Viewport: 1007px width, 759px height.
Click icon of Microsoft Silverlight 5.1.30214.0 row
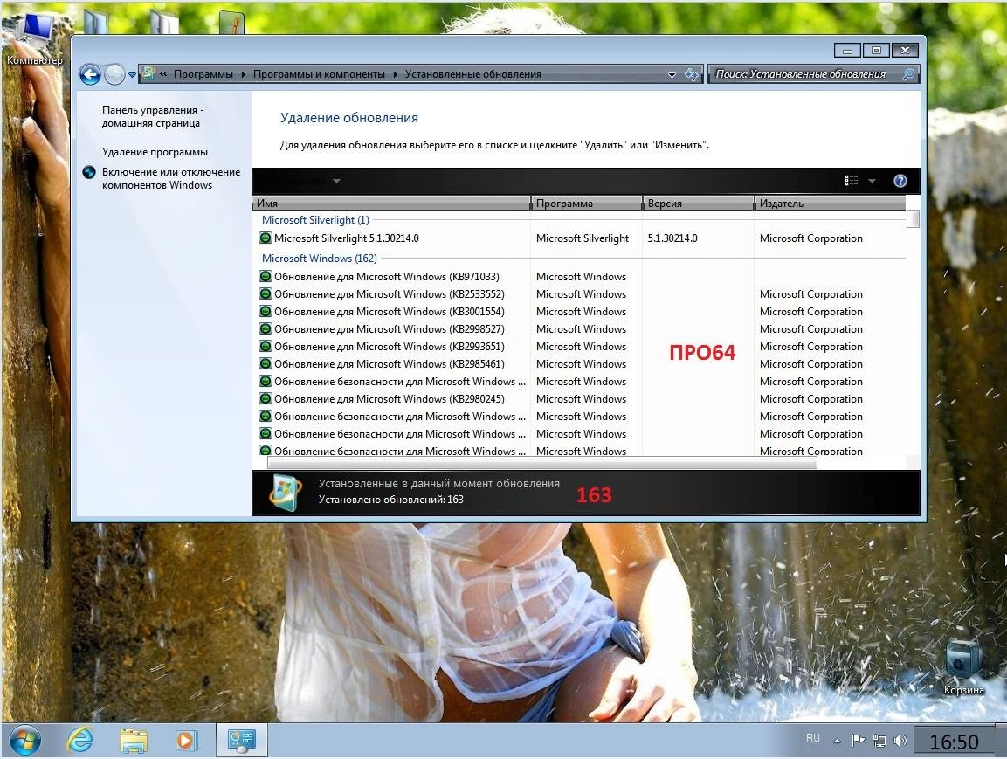(266, 238)
